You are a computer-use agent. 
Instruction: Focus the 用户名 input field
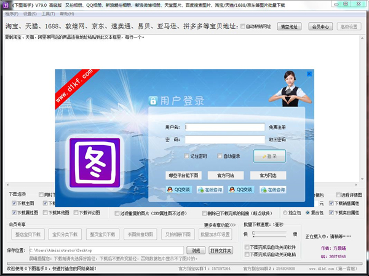224,127
